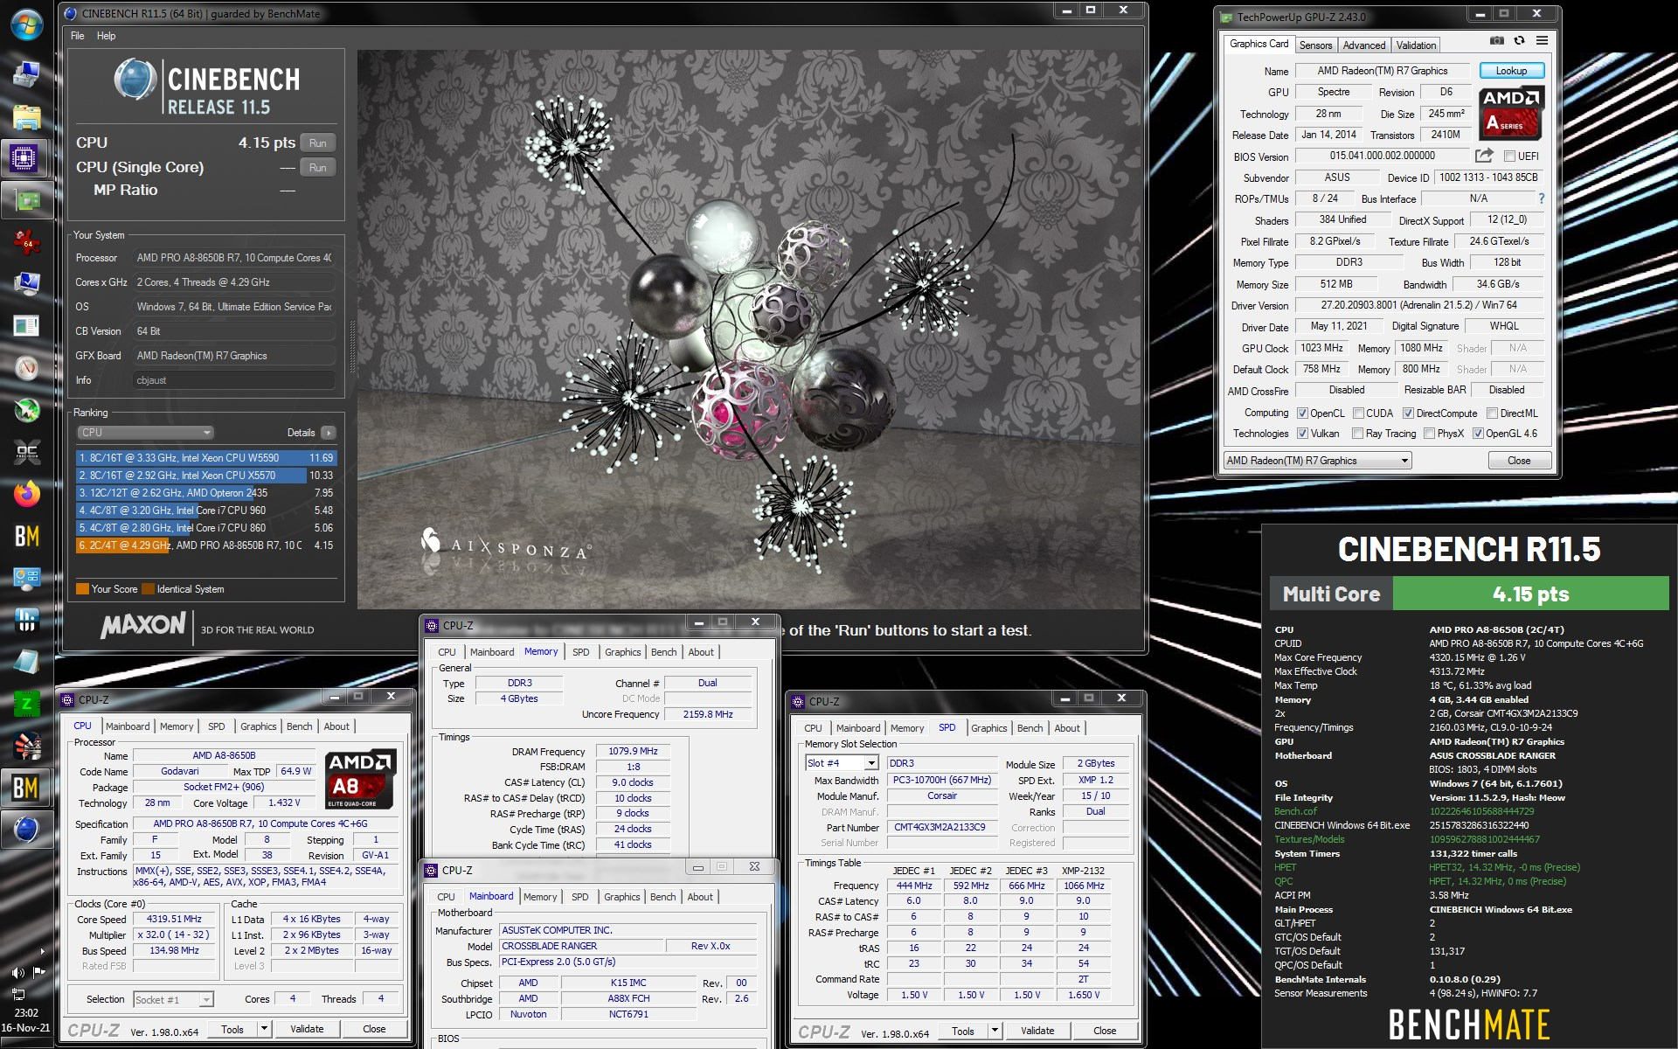The height and width of the screenshot is (1049, 1678).
Task: Expand ranking Details arrow in Cinebench
Action: click(x=329, y=433)
